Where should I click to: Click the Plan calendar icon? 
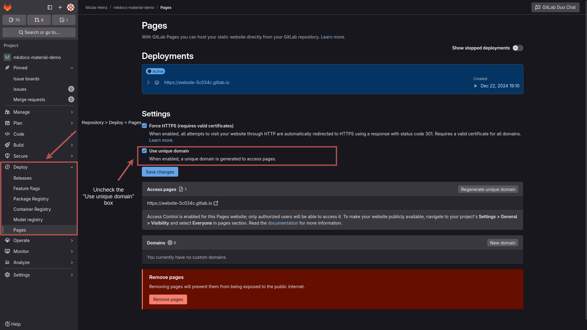click(x=7, y=123)
